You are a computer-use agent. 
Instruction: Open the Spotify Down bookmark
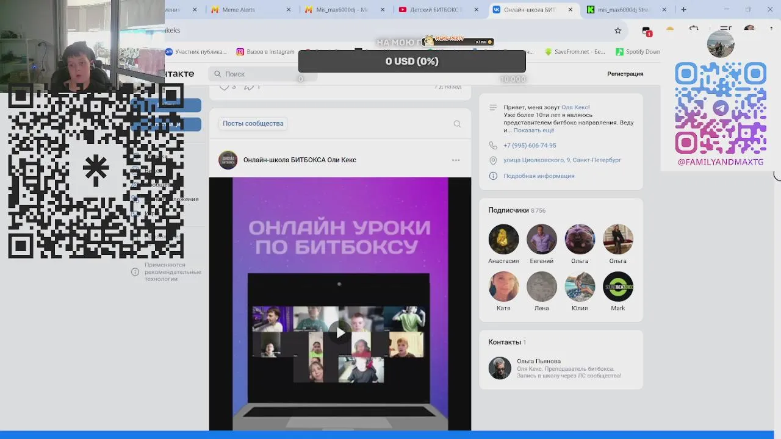(x=638, y=52)
